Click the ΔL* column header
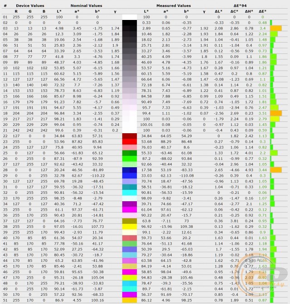This screenshot has height=304, width=290. tap(218, 11)
